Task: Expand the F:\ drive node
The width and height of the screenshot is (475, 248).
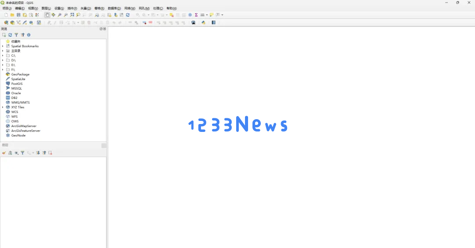Action: [3, 69]
